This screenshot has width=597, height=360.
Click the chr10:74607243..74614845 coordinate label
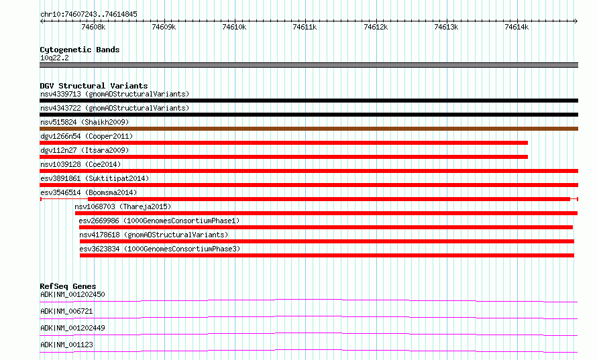[89, 15]
